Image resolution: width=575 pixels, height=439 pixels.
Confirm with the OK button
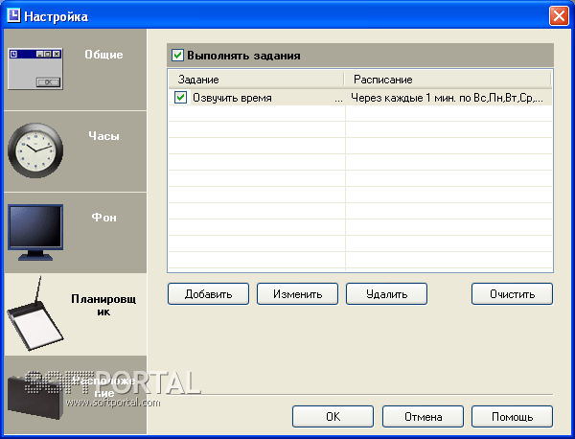click(333, 417)
